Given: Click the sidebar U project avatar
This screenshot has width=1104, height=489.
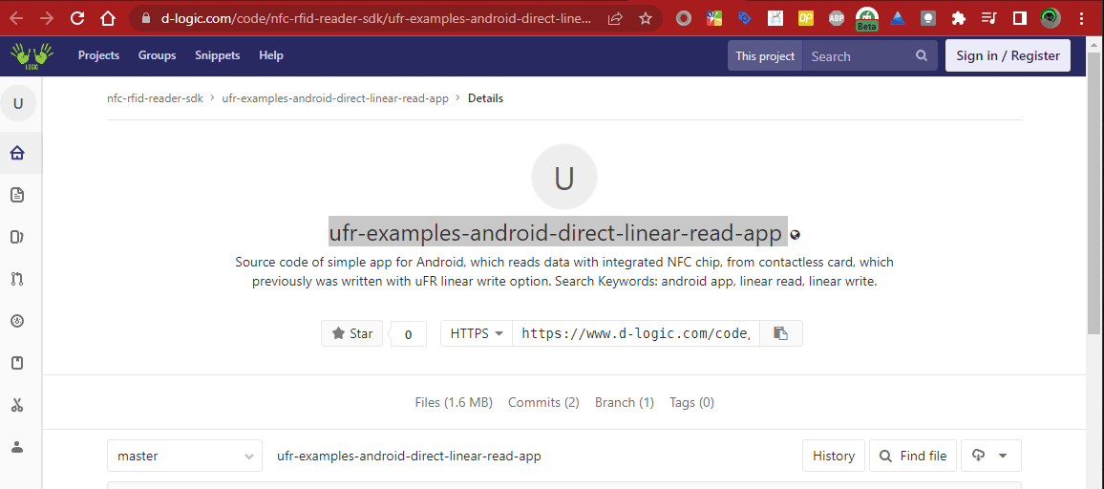Looking at the screenshot, I should 18,103.
